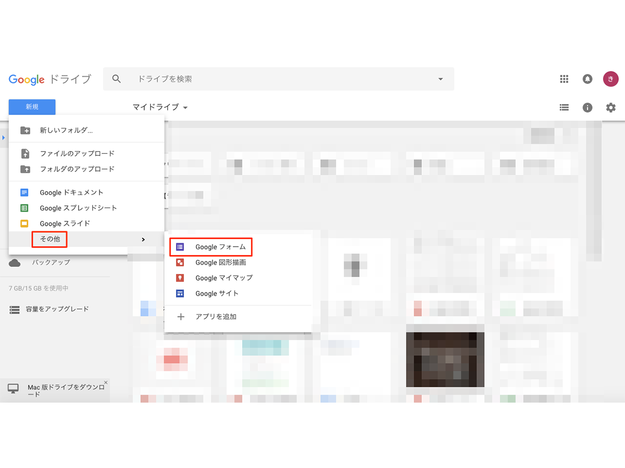
Task: Dismiss the Mac download banner
Action: 106,382
